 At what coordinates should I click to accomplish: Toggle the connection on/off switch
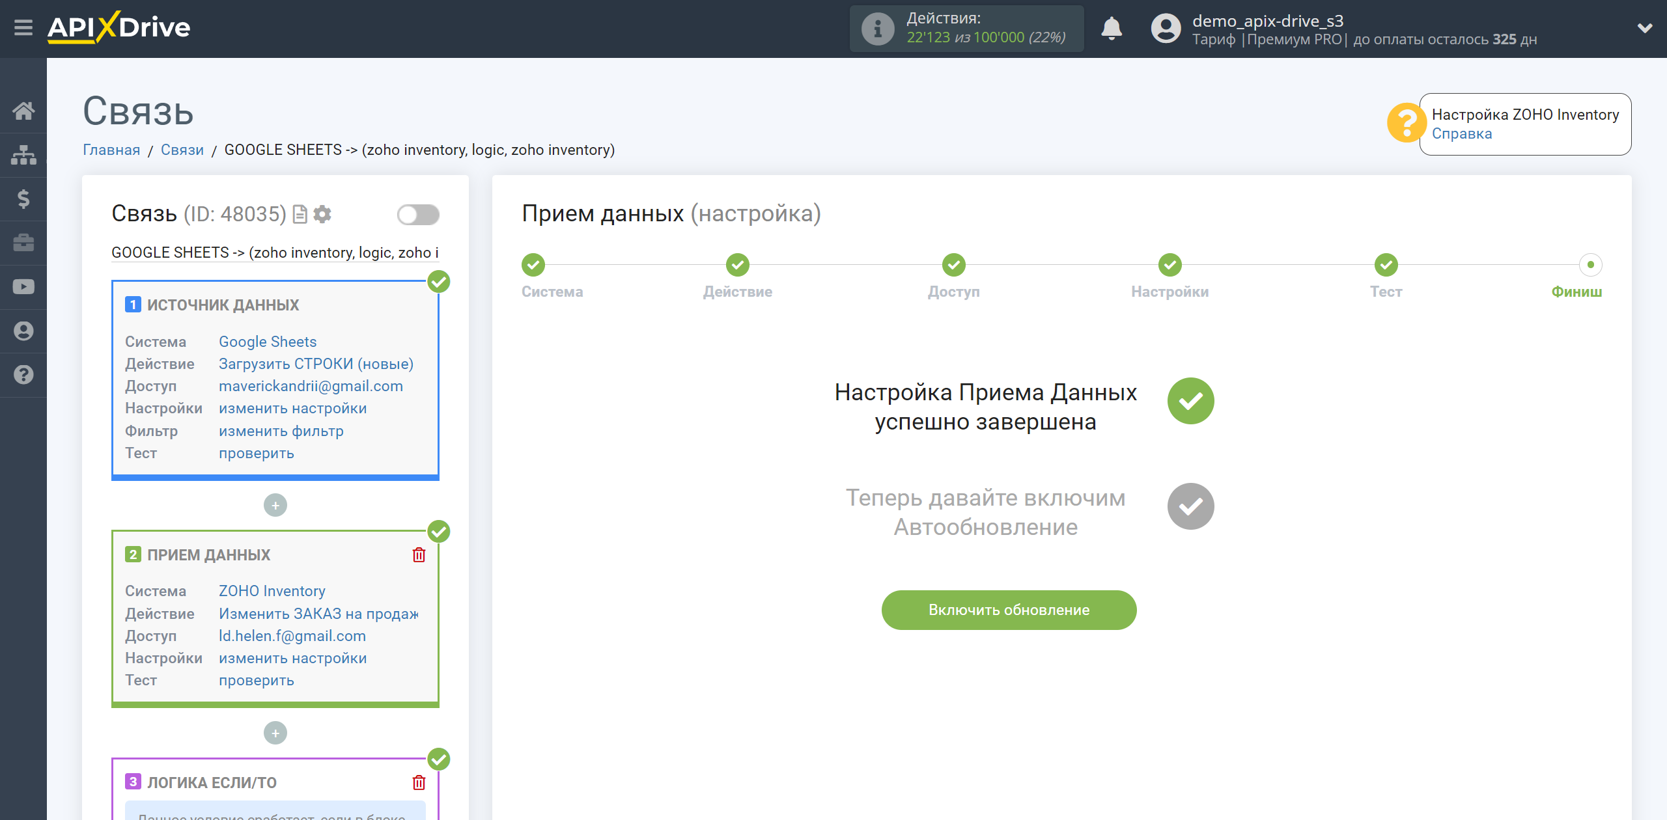[418, 215]
